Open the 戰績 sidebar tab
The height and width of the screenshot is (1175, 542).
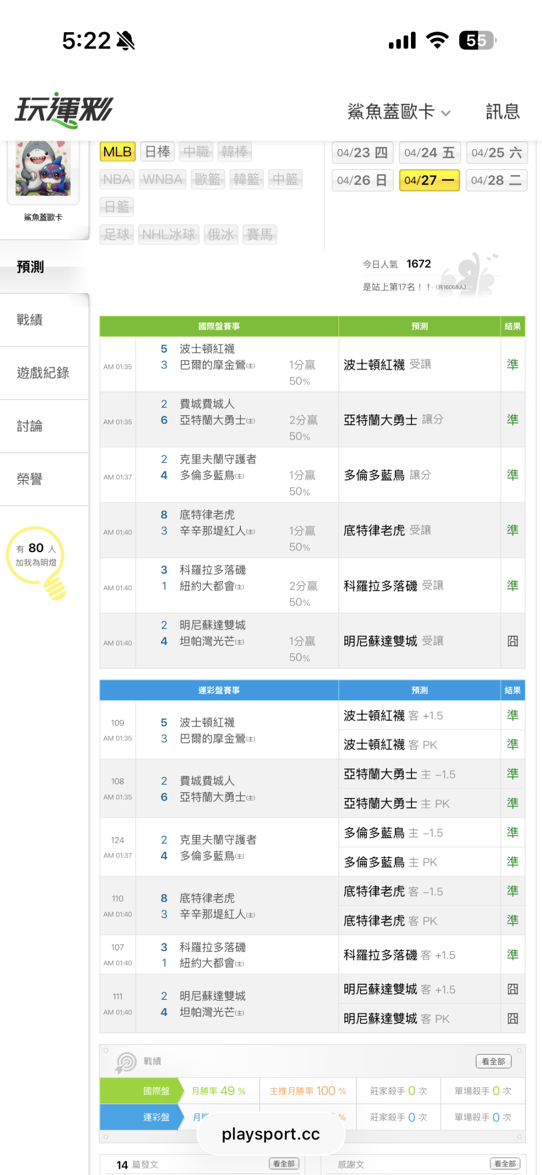coord(30,320)
